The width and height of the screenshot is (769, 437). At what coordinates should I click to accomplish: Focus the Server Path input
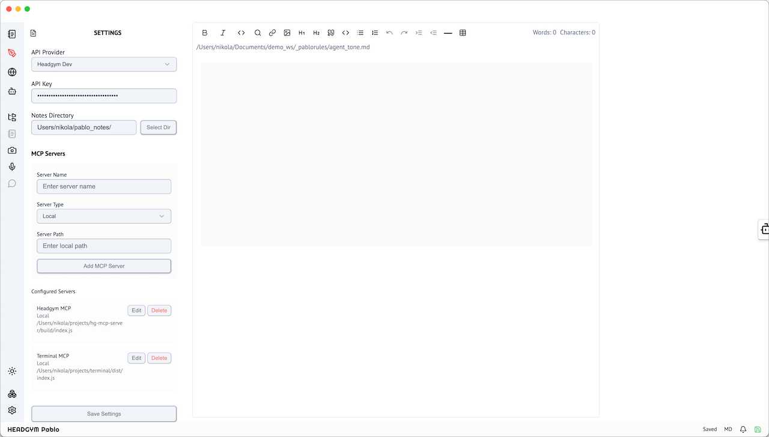tap(104, 246)
